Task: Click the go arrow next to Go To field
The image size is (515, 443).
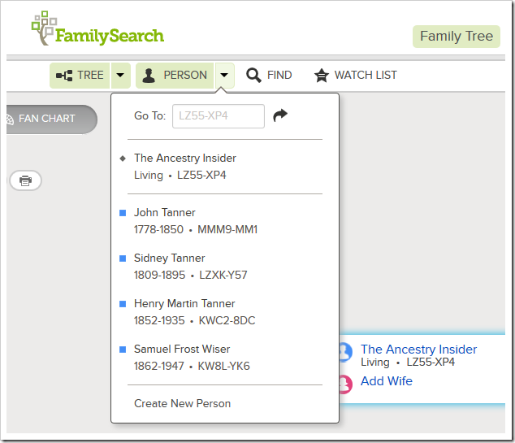Action: (280, 115)
